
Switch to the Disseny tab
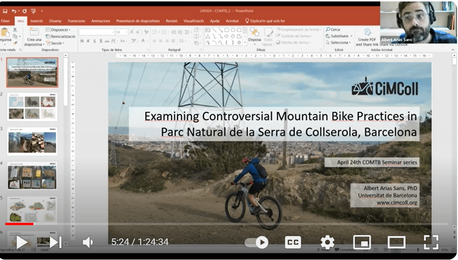point(55,21)
